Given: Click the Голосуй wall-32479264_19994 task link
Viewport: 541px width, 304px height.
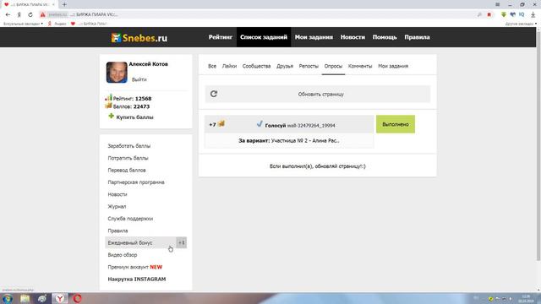Looking at the screenshot, I should click(x=300, y=126).
